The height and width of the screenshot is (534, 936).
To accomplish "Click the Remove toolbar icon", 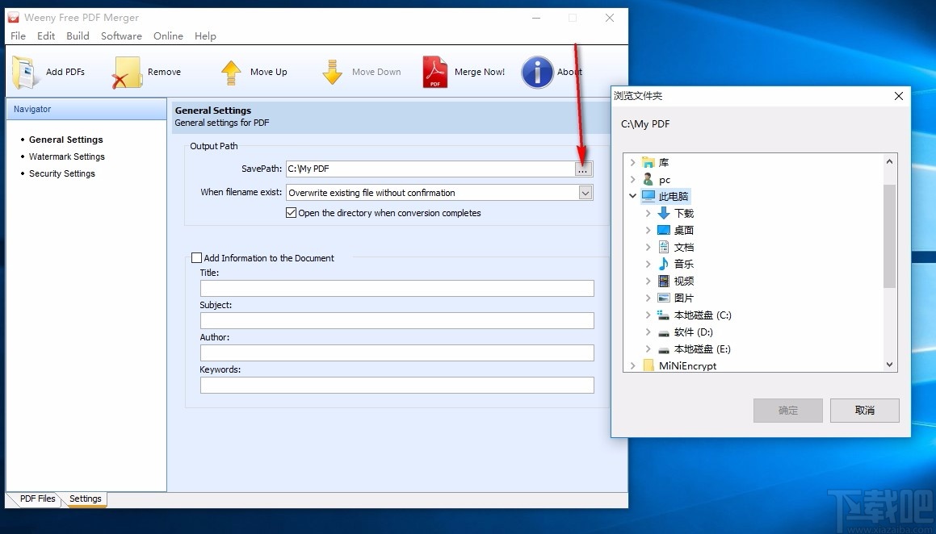I will 127,72.
